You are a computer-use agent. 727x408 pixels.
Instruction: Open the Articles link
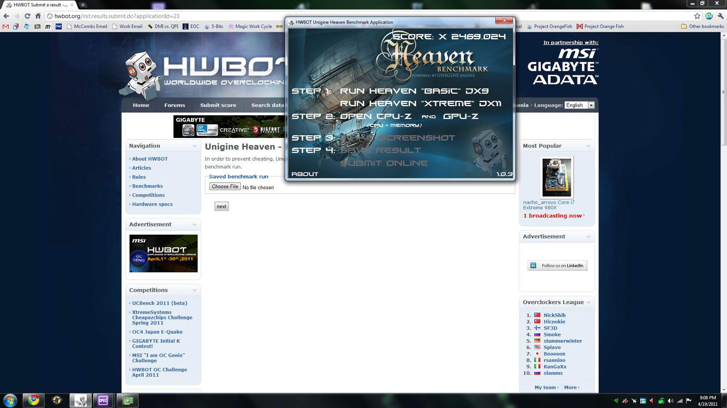142,168
